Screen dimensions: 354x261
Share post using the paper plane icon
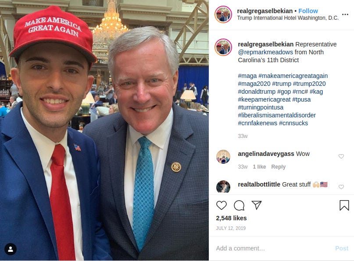pyautogui.click(x=257, y=205)
